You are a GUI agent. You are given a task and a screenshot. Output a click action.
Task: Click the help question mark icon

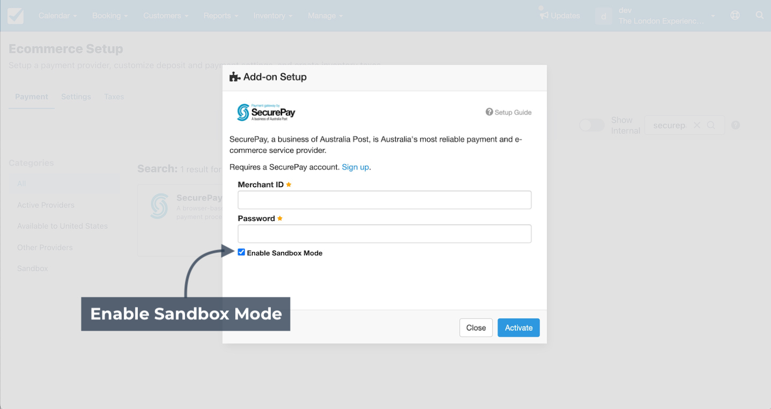coord(736,125)
